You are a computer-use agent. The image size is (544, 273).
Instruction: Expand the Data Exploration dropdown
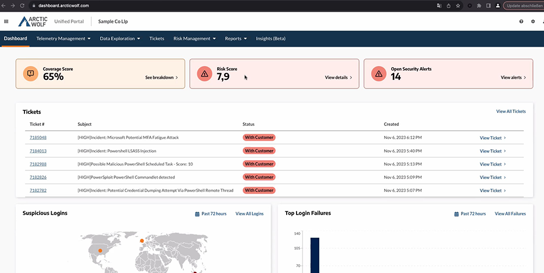click(x=120, y=39)
